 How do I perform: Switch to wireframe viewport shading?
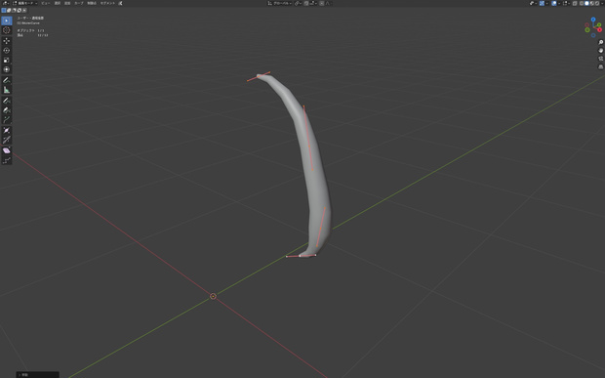click(582, 3)
